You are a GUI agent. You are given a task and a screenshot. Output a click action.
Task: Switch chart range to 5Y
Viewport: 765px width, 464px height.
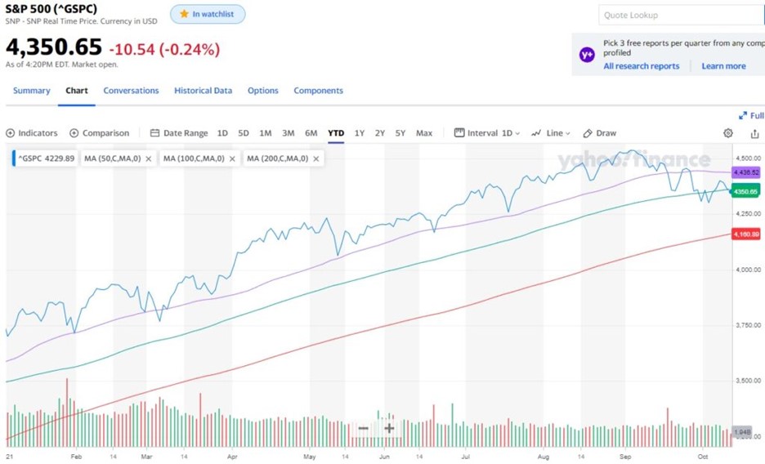(400, 133)
